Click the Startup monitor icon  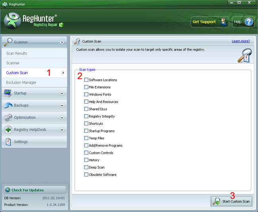[x=8, y=93]
